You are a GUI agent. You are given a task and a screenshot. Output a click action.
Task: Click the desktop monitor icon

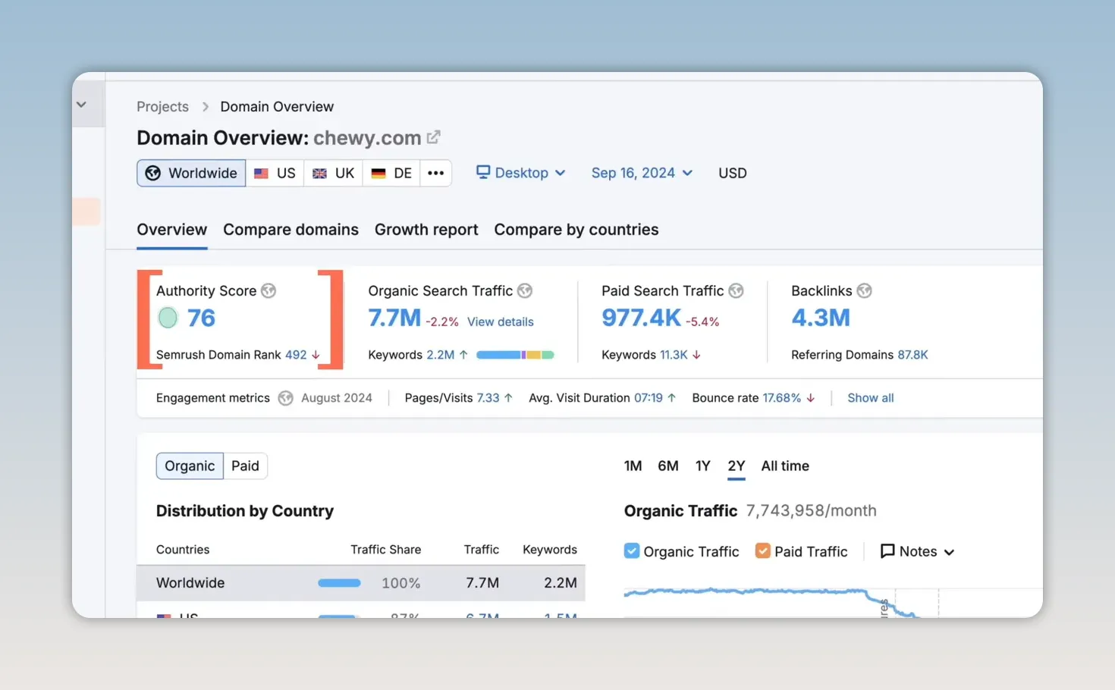click(482, 172)
